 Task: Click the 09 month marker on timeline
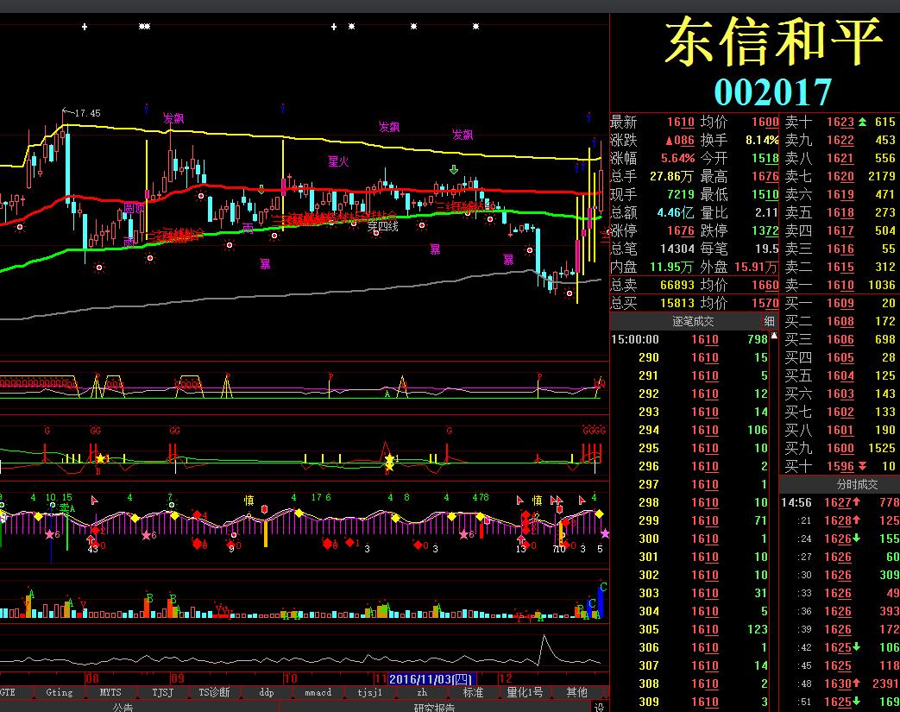pos(178,678)
